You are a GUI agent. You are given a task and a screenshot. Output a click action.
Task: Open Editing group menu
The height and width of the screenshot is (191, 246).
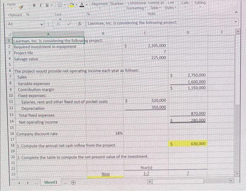(200, 5)
